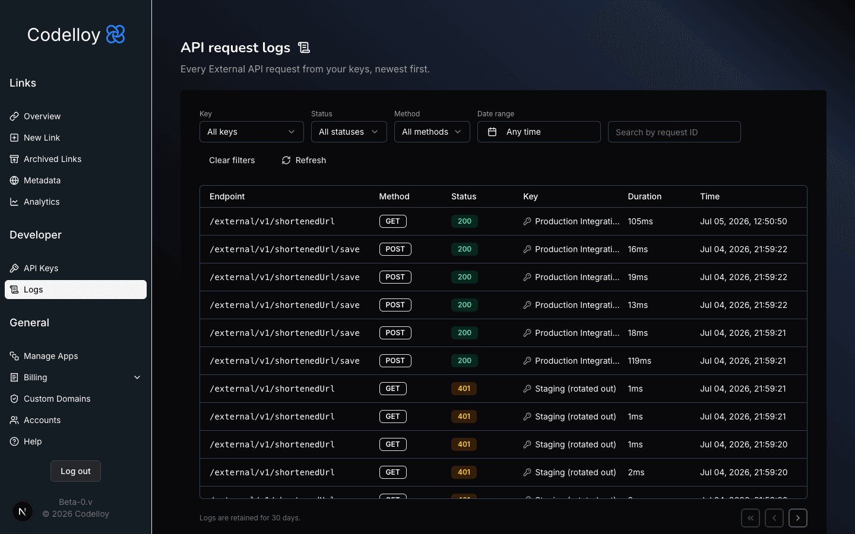Open Archived Links in the sidebar
The image size is (855, 534).
pyautogui.click(x=75, y=159)
